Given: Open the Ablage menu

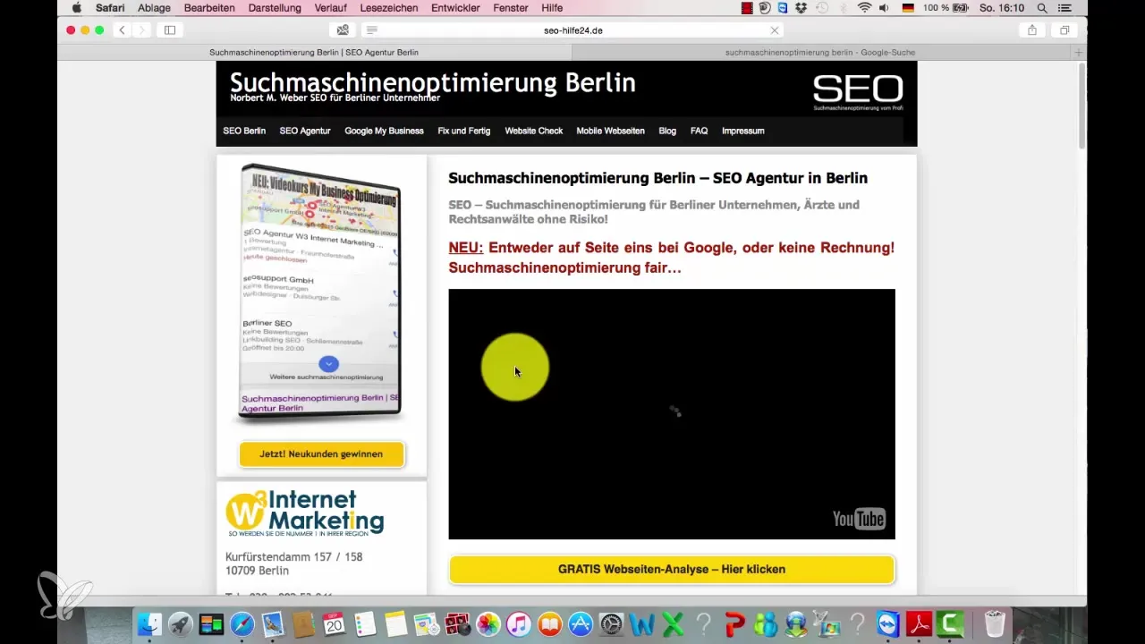Looking at the screenshot, I should pyautogui.click(x=154, y=8).
